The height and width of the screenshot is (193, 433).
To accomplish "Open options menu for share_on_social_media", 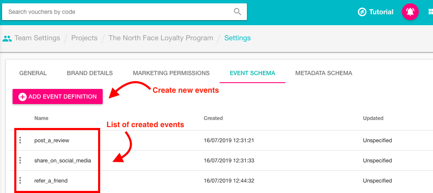I will click(x=20, y=161).
